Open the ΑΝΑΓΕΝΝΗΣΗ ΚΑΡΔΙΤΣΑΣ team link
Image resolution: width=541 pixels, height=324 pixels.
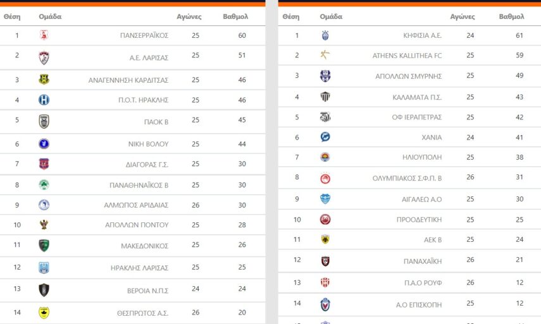(128, 80)
